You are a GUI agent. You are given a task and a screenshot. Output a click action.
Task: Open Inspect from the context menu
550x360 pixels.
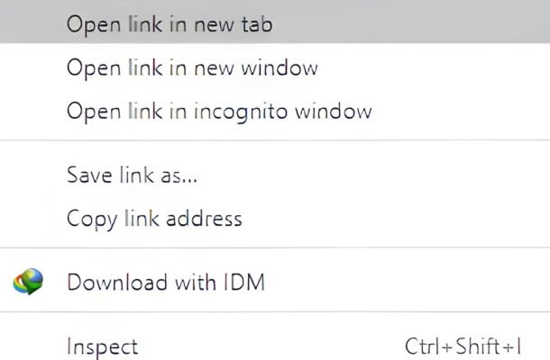pos(103,346)
